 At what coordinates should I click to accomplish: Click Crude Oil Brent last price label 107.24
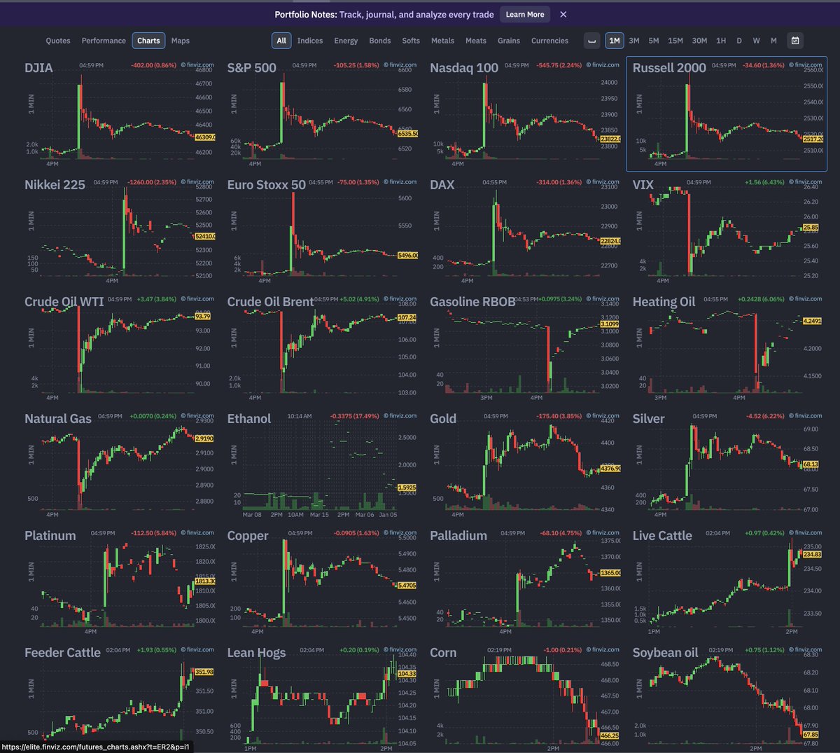[x=407, y=317]
